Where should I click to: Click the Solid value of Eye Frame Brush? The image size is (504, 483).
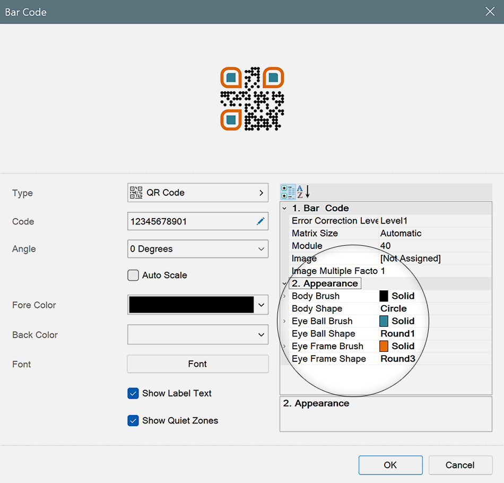(403, 347)
